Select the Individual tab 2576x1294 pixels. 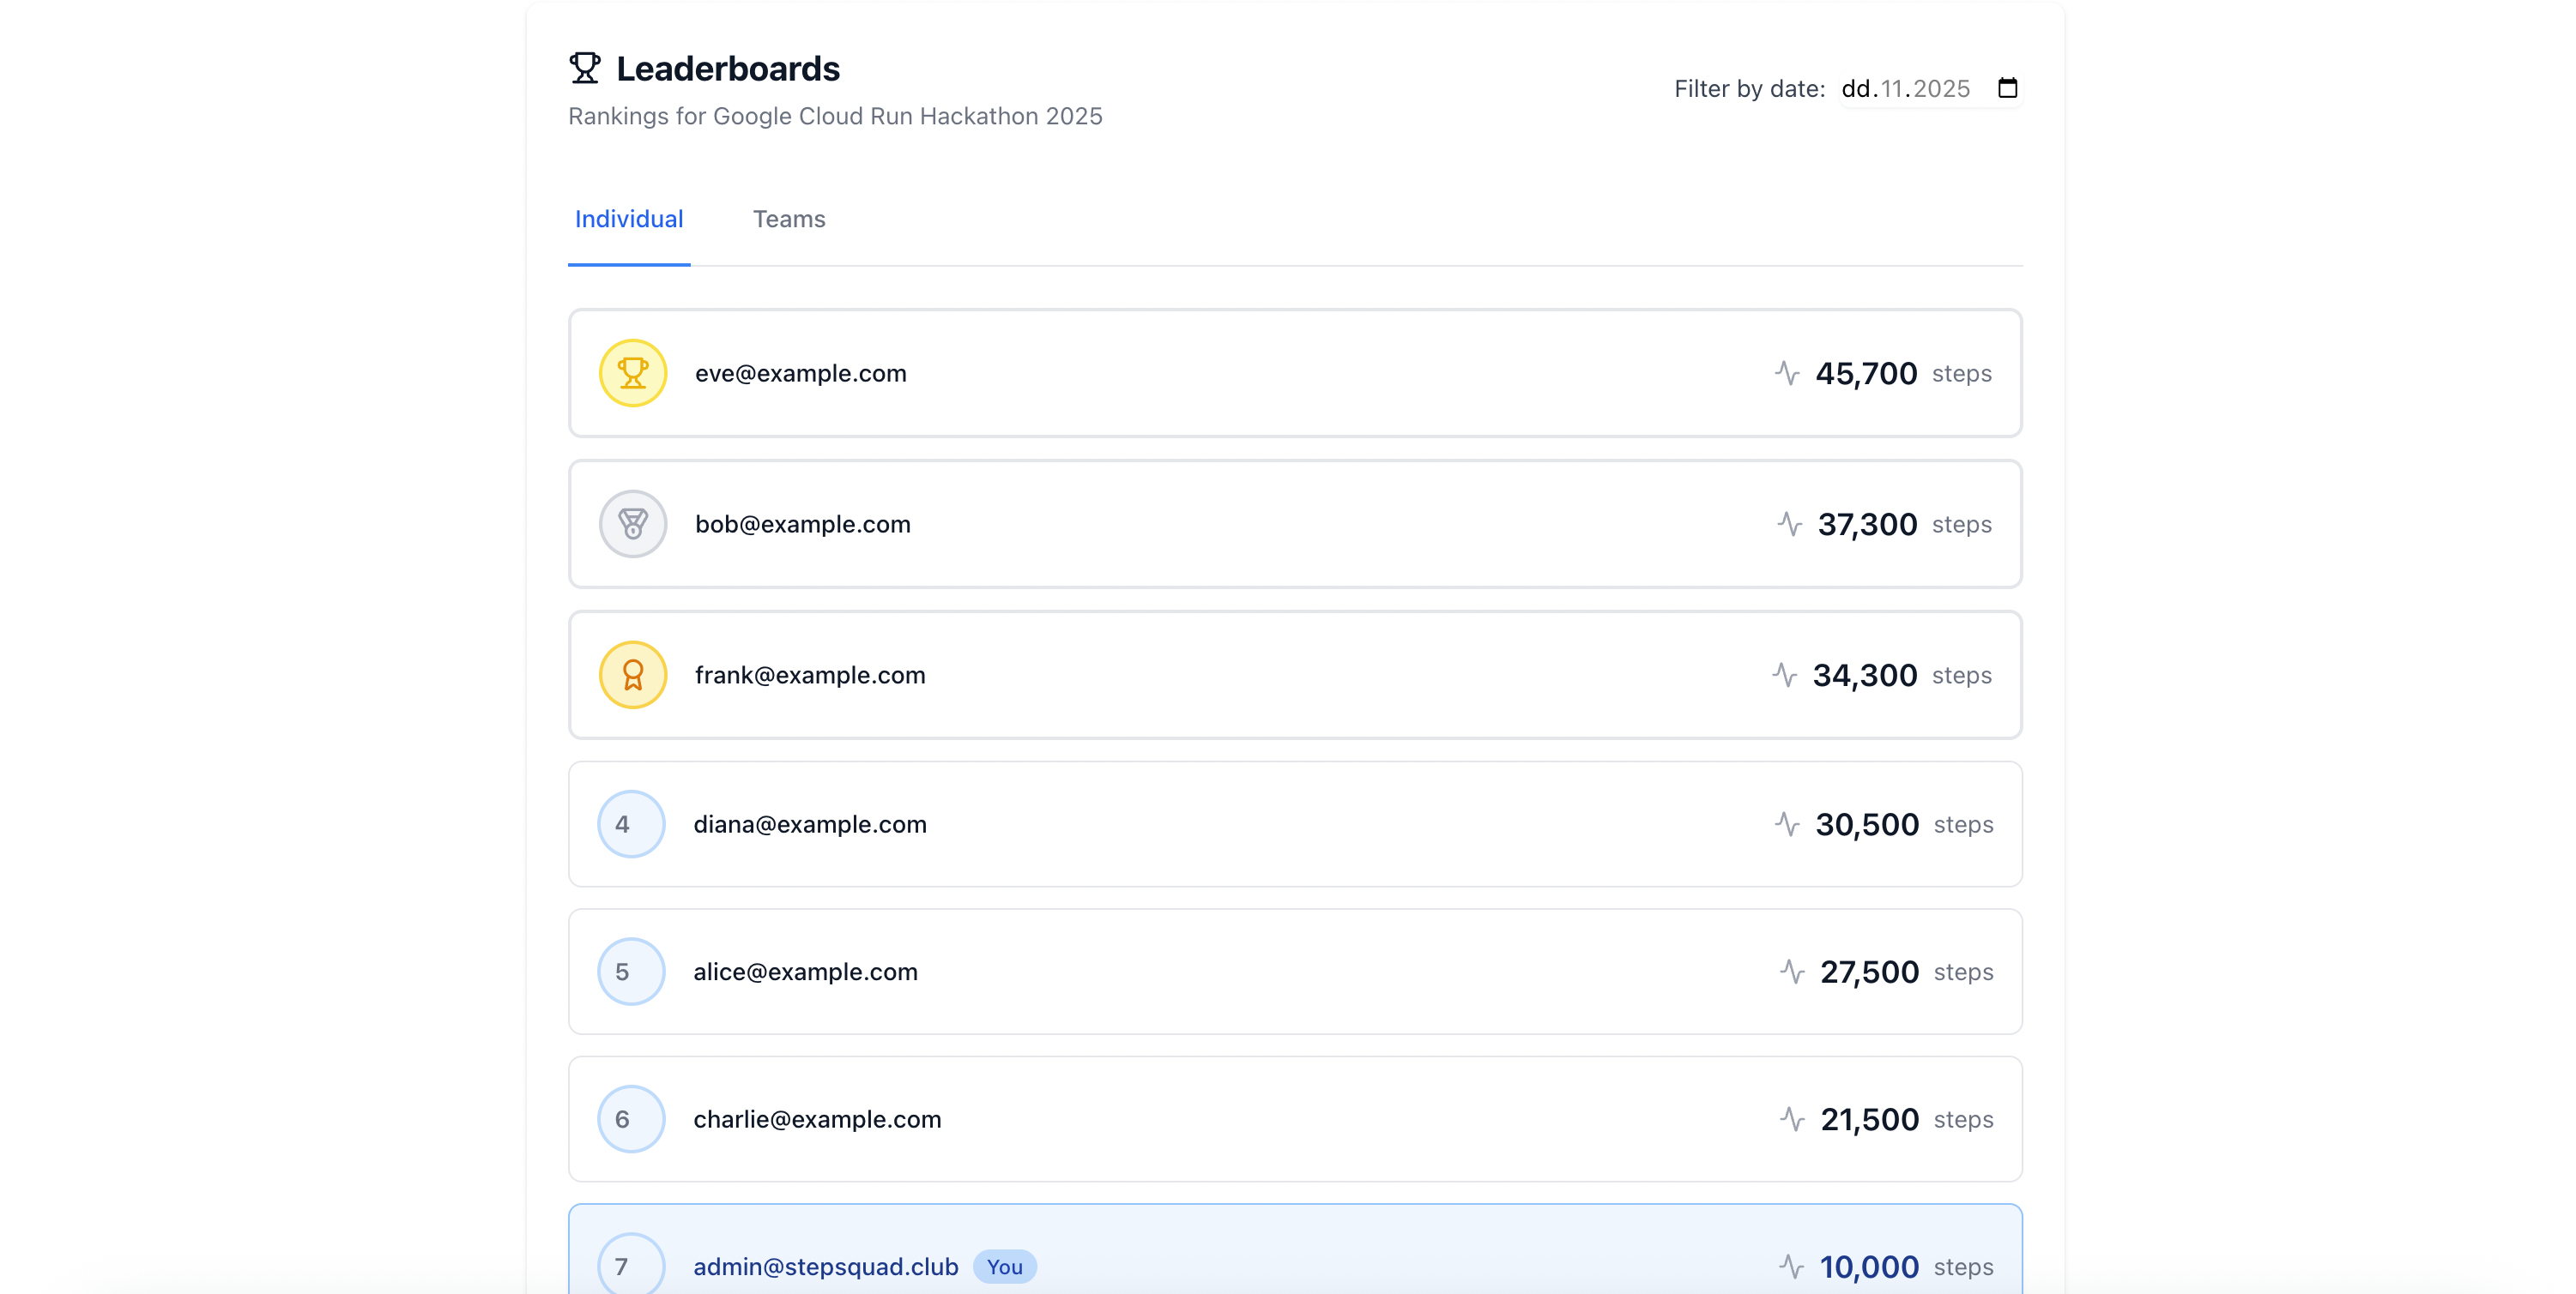tap(628, 219)
